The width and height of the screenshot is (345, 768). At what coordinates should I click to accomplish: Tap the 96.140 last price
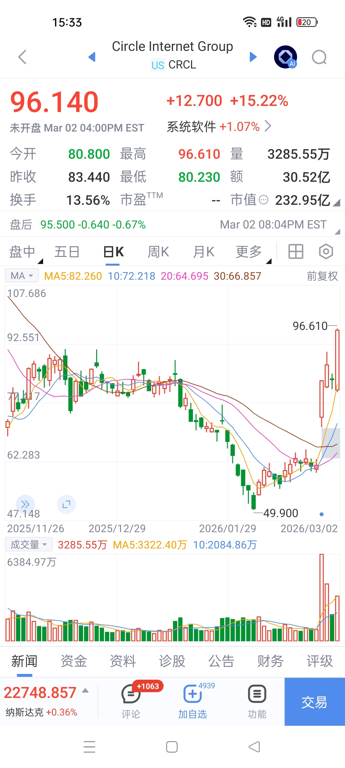[54, 102]
